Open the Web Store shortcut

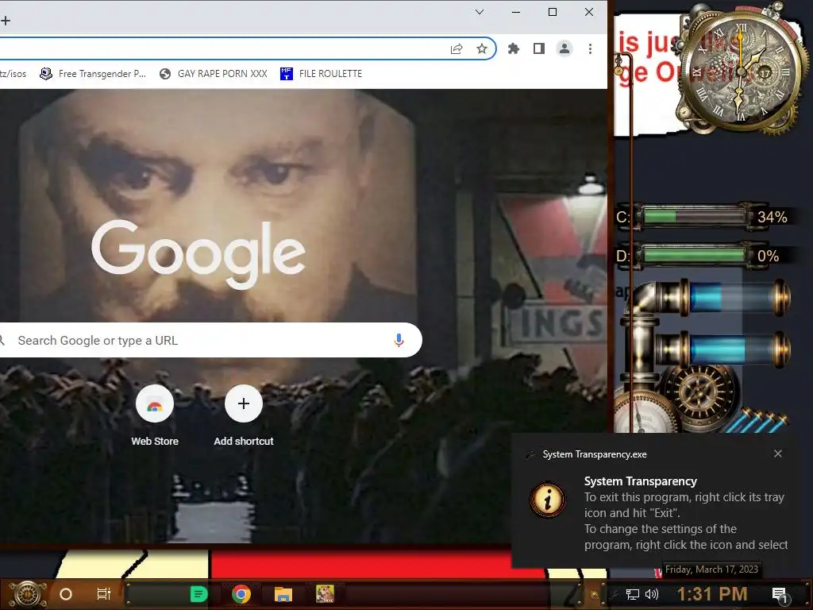coord(155,416)
